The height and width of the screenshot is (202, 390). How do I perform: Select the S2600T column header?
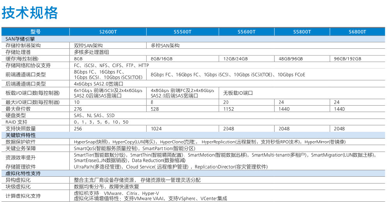[108, 32]
